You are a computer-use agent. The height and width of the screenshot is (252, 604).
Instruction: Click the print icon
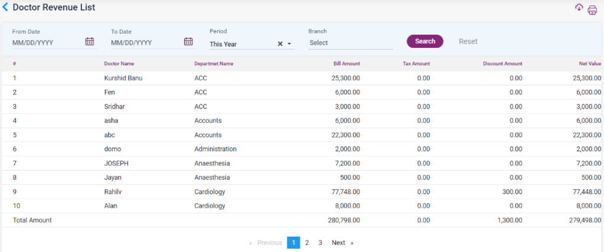(x=592, y=10)
